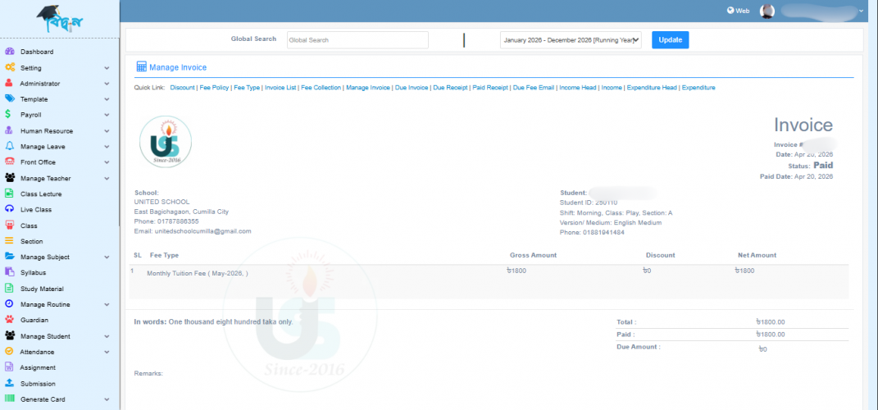Open the Fee Type quick link
878x410 pixels.
247,88
